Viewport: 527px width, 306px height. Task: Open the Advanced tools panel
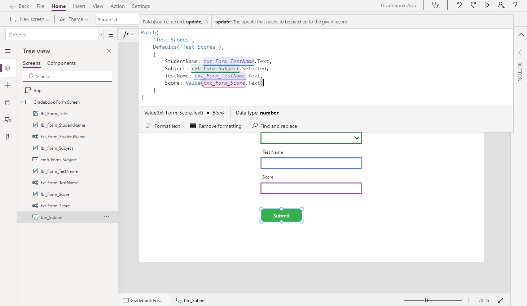tap(8, 137)
